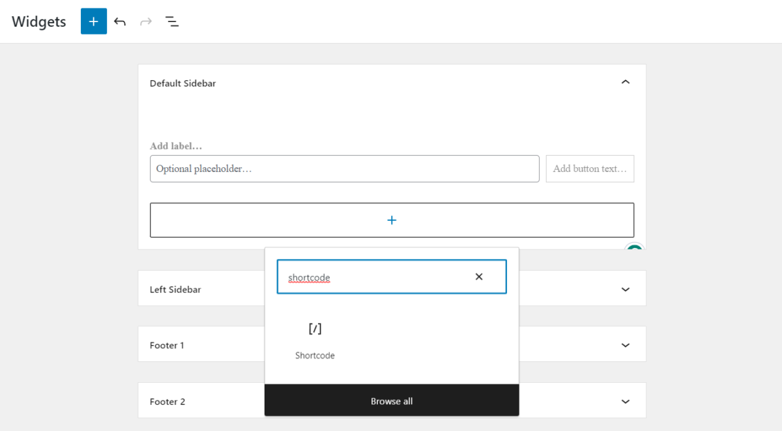Expand the Footer 2 section

[625, 401]
